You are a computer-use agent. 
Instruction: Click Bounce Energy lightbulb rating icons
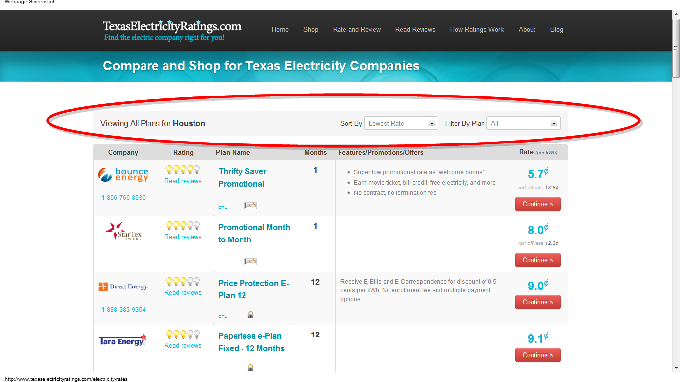pyautogui.click(x=183, y=170)
